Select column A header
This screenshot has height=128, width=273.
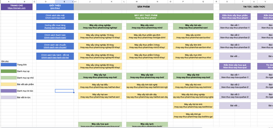[9, 2]
